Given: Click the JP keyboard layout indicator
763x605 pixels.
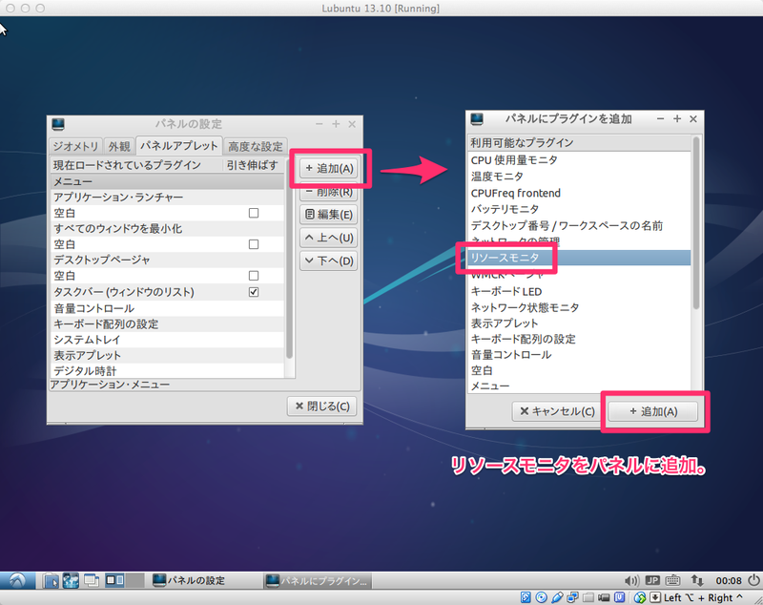Looking at the screenshot, I should pyautogui.click(x=652, y=580).
